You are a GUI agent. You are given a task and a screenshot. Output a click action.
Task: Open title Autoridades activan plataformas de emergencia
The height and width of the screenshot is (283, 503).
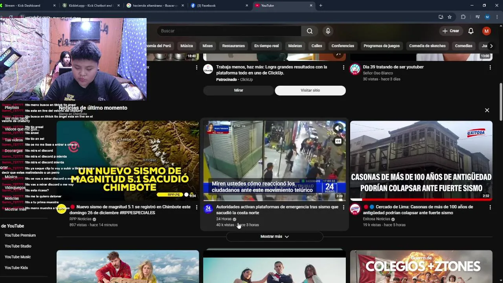pyautogui.click(x=277, y=210)
